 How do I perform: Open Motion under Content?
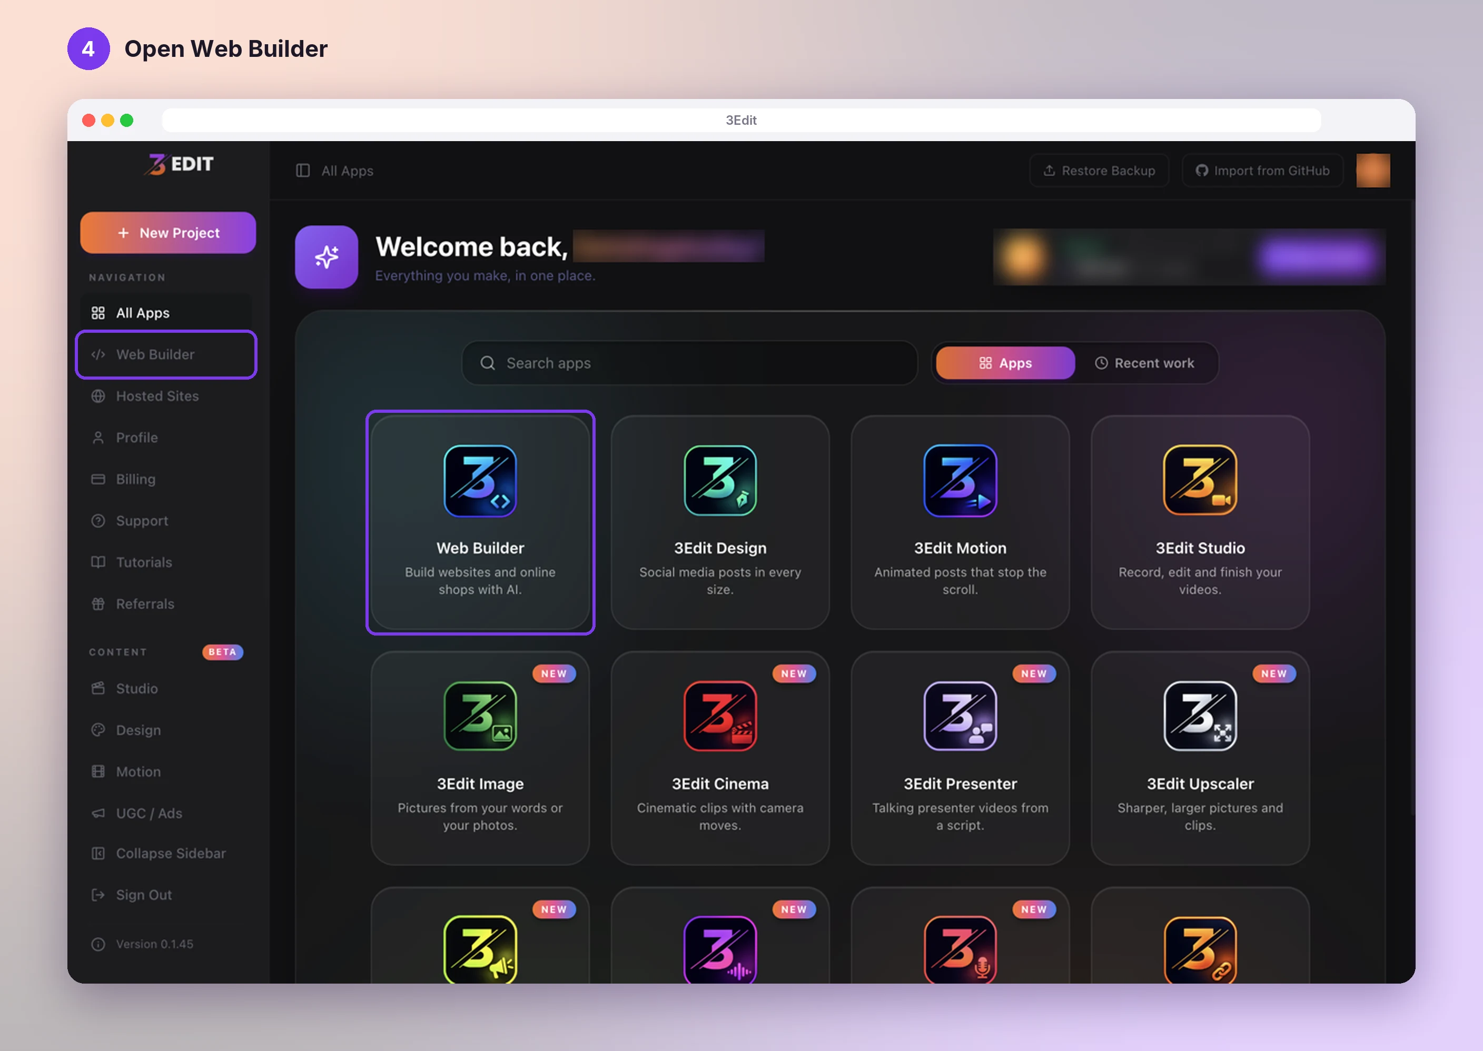166,771
